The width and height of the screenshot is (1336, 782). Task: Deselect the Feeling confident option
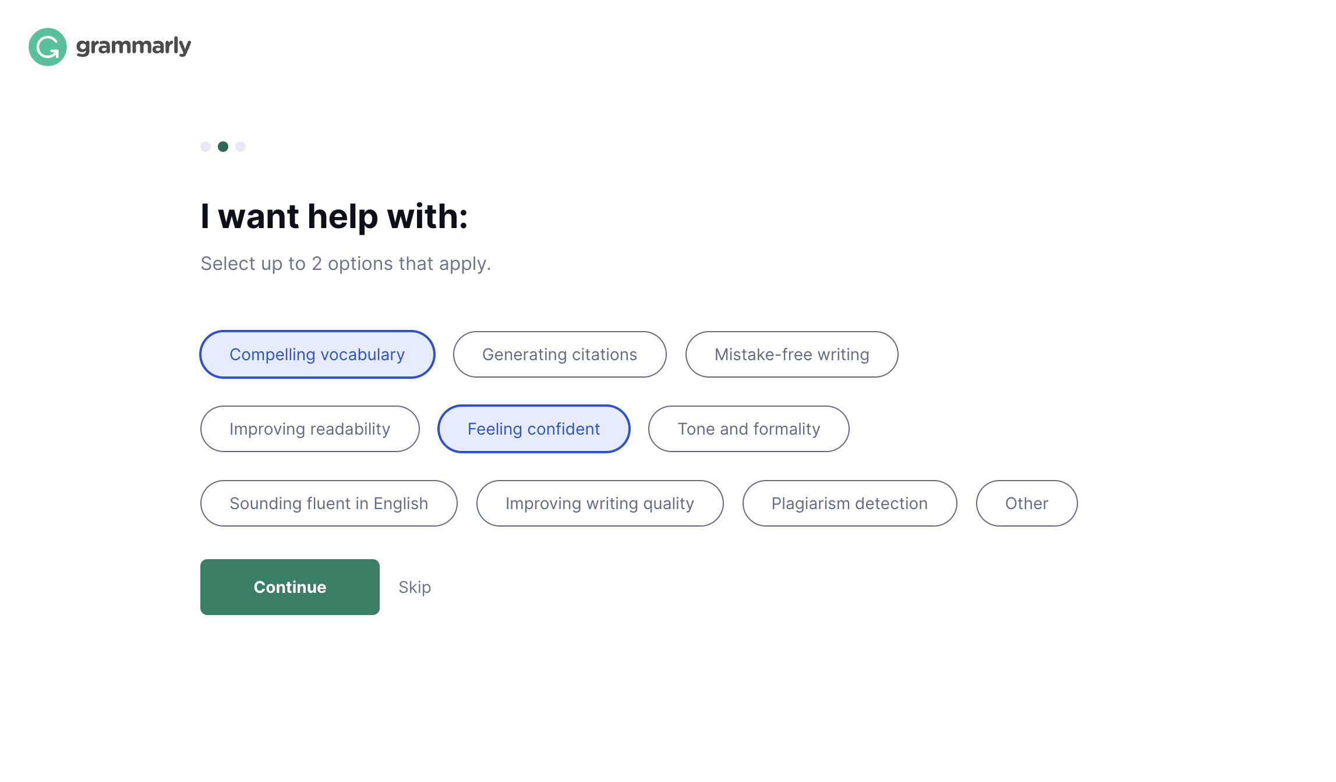[533, 429]
